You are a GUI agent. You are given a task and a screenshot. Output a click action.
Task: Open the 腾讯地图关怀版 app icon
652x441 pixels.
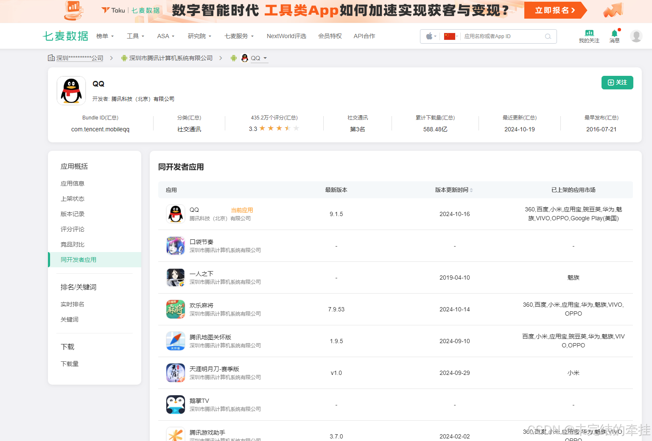[x=176, y=341]
